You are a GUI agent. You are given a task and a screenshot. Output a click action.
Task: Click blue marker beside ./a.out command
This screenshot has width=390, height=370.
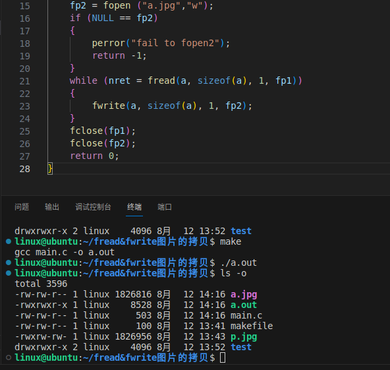coord(9,262)
